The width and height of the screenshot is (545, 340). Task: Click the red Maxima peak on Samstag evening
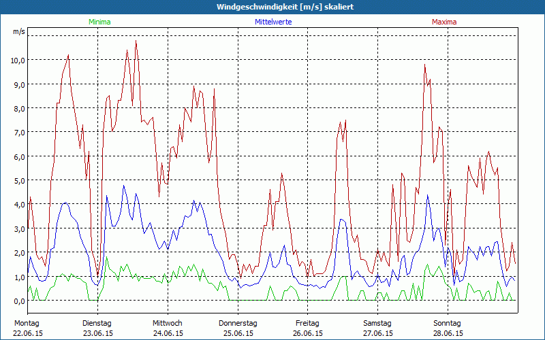[424, 65]
